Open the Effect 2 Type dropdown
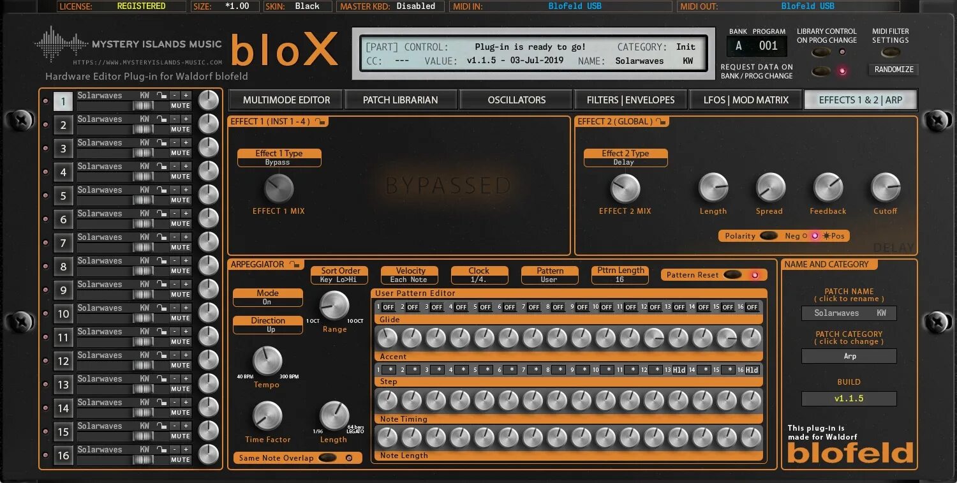The width and height of the screenshot is (957, 483). [625, 158]
